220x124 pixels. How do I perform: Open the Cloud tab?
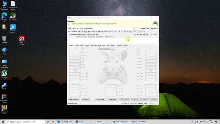[x=126, y=32]
